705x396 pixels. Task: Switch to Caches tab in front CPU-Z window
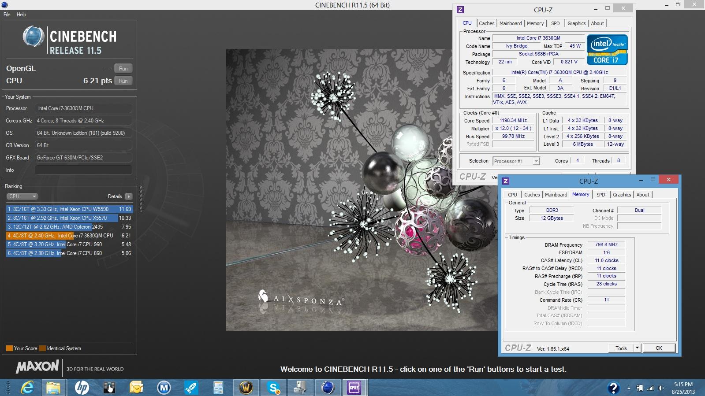pos(532,195)
